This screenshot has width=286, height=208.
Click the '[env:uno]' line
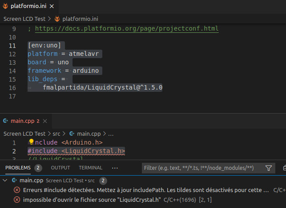point(44,45)
